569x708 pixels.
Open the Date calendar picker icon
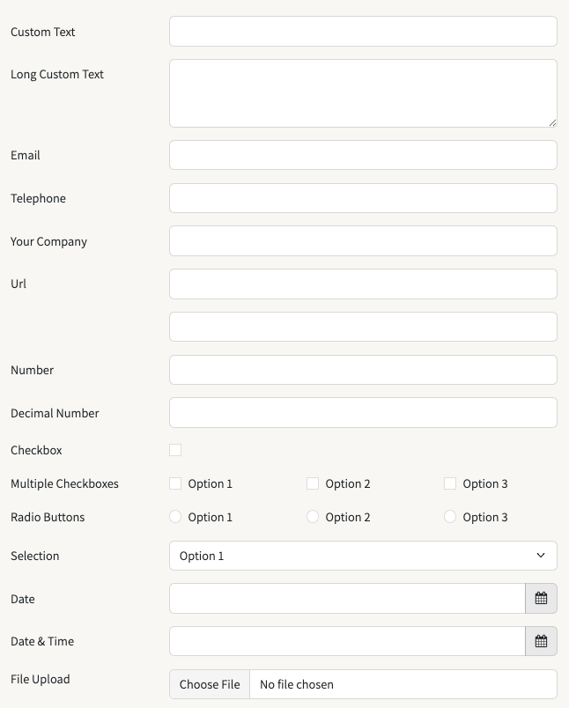541,598
